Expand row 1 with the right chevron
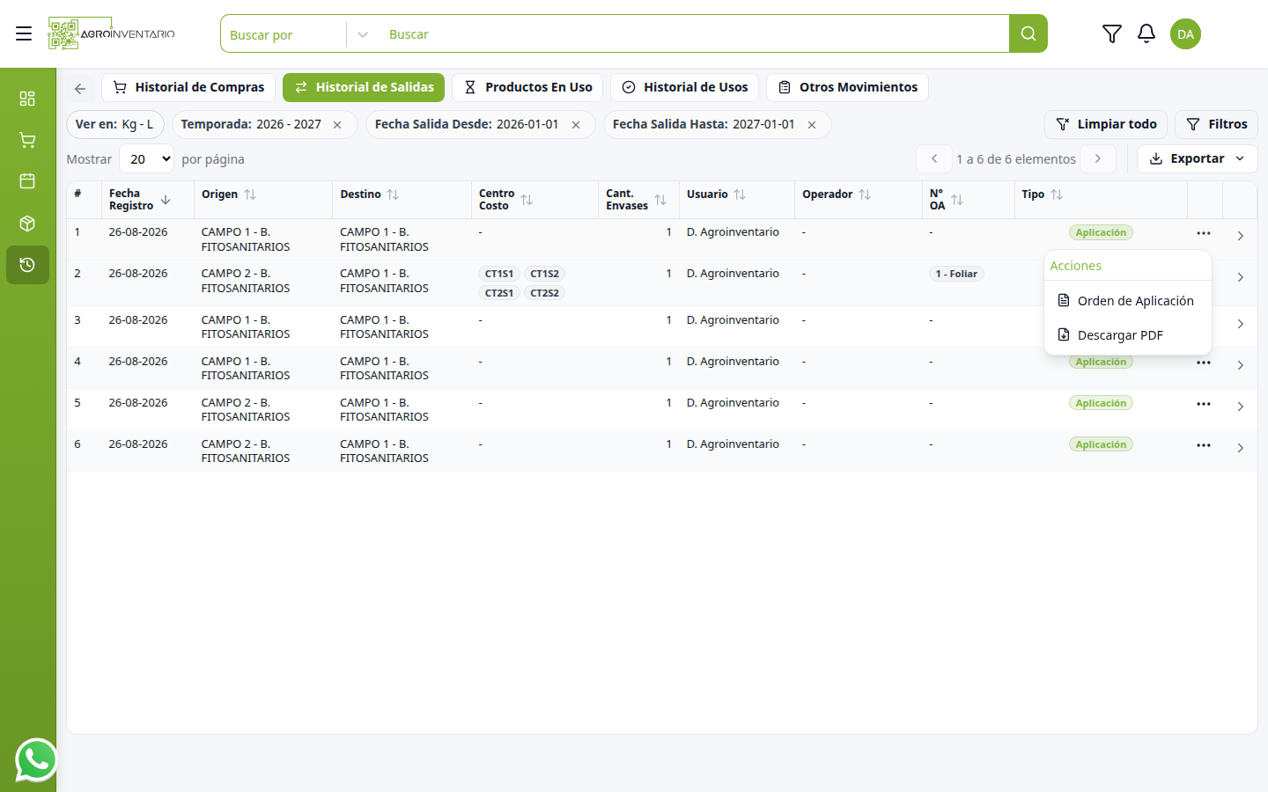The height and width of the screenshot is (792, 1268). [1240, 236]
